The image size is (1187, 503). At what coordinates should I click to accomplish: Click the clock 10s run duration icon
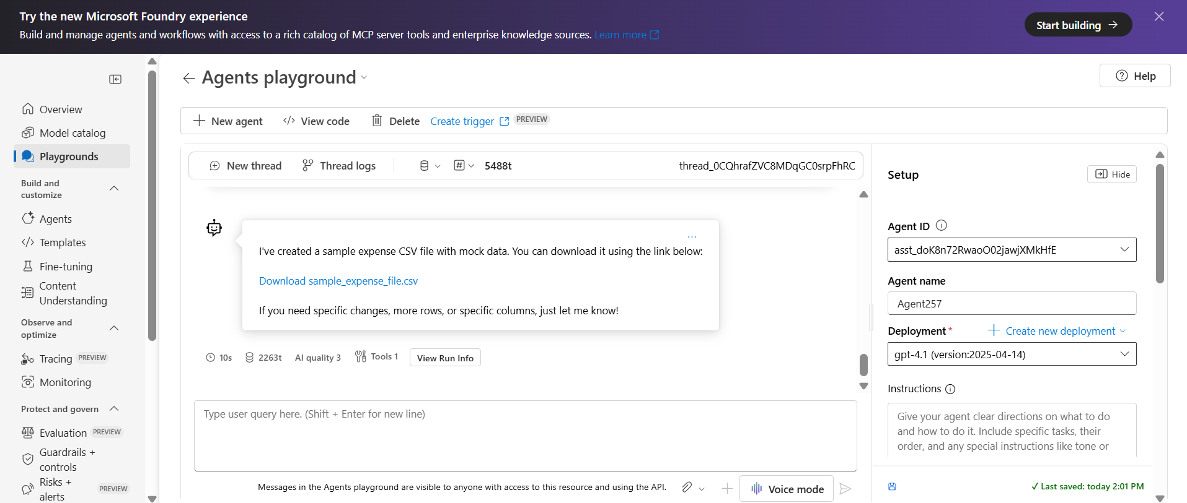[x=211, y=358]
